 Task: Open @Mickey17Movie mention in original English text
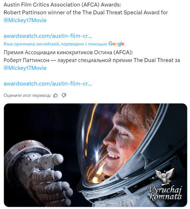coord(25,20)
